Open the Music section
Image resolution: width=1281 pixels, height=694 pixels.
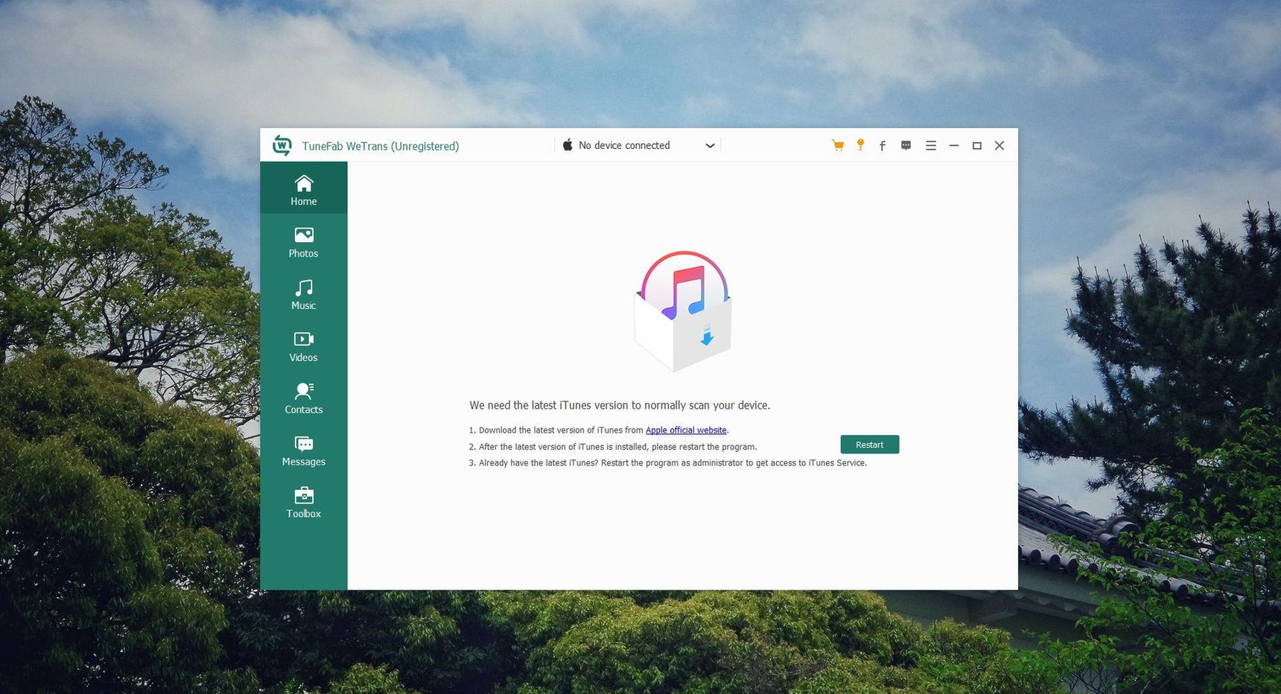[x=303, y=295]
